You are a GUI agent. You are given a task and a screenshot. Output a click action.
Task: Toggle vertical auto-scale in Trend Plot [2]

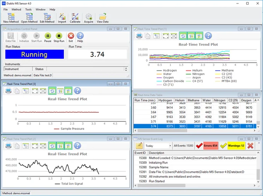pyautogui.click(x=60, y=146)
